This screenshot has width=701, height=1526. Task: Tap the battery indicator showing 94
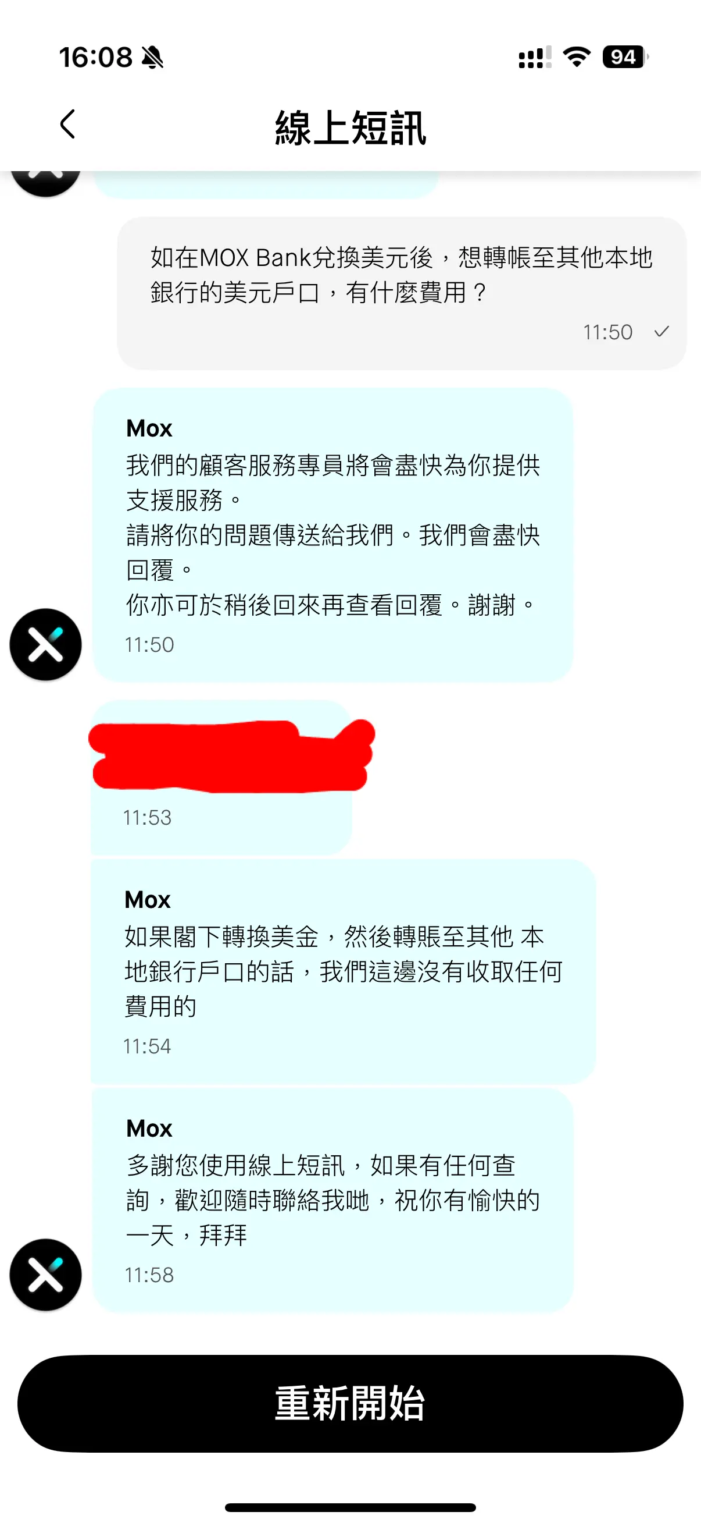click(x=625, y=57)
